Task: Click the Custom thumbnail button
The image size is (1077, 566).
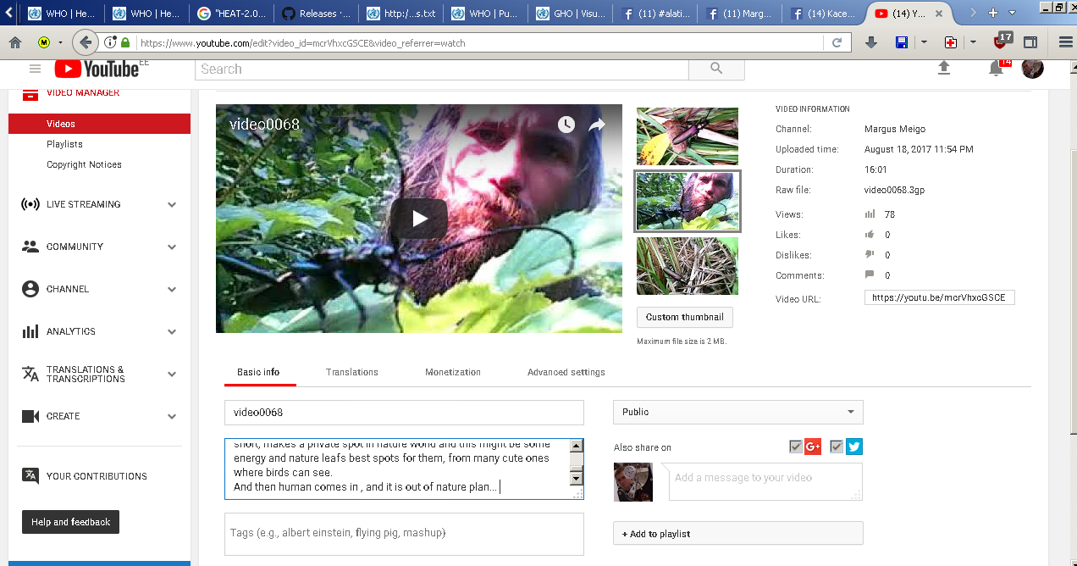Action: pos(684,317)
